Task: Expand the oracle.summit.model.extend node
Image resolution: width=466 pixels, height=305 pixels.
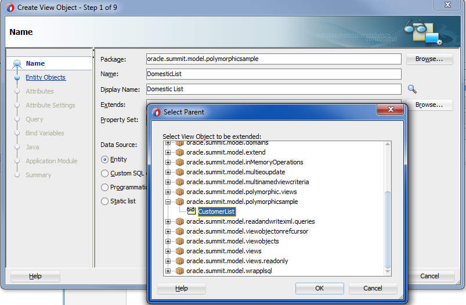Action: [168, 152]
